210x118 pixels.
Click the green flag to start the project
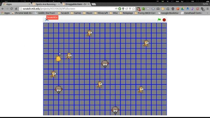click(159, 20)
